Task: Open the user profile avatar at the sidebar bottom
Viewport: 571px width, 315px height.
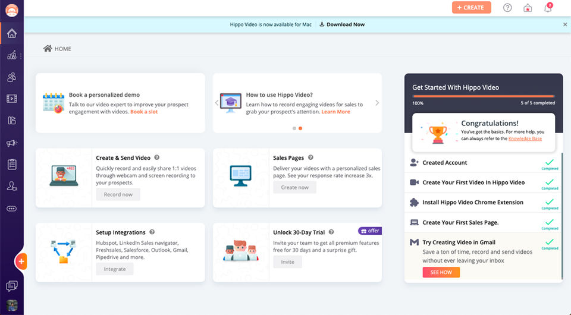Action: (x=12, y=305)
